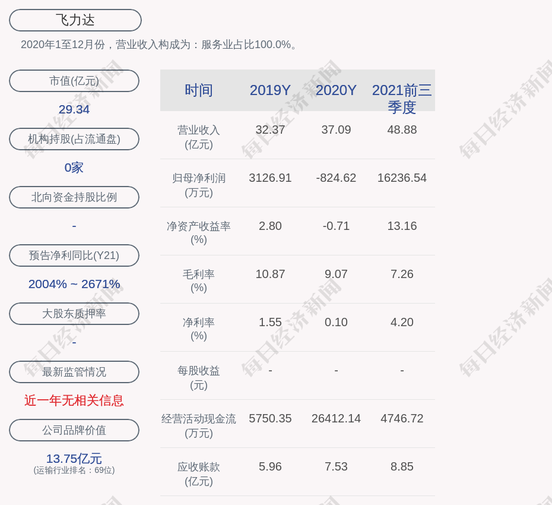Image resolution: width=552 pixels, height=505 pixels.
Task: Click the 8.85 receivables cell
Action: (x=402, y=466)
